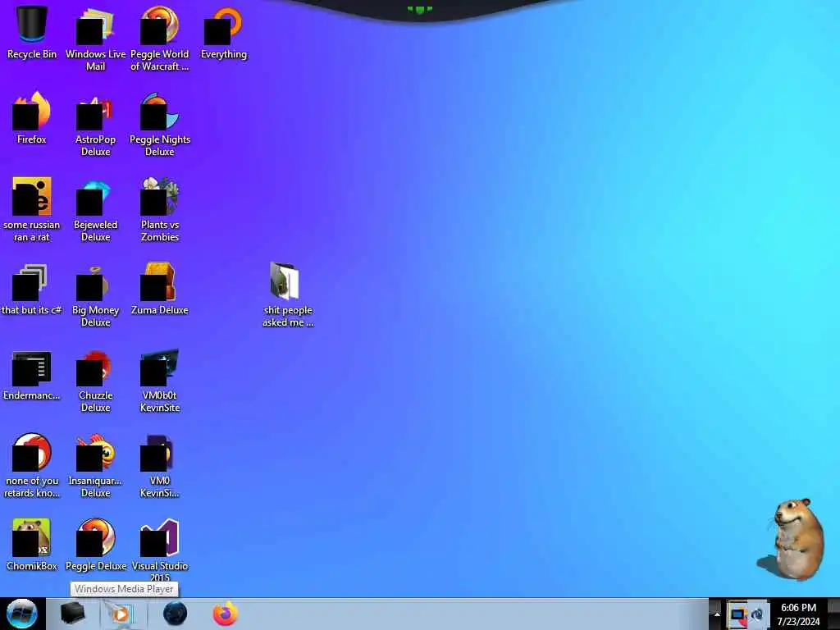This screenshot has height=630, width=840.
Task: Select Peggle Nights Deluxe icon
Action: click(160, 125)
